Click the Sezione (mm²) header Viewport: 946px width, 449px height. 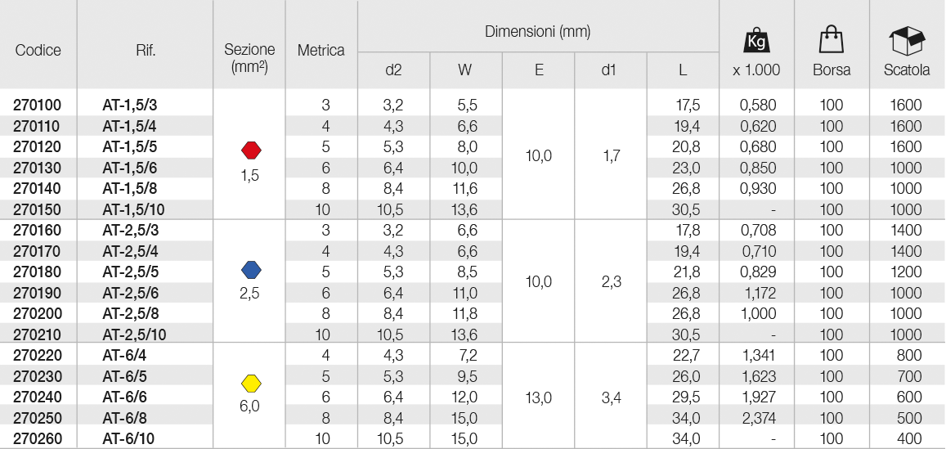pos(249,59)
